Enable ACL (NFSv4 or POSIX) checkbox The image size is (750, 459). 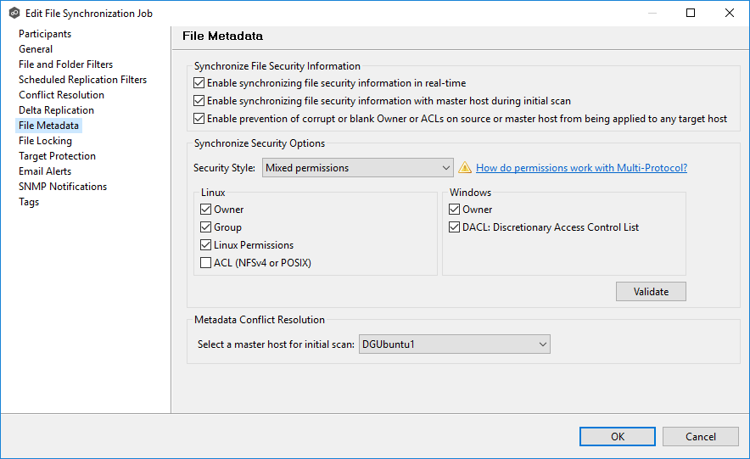point(206,263)
